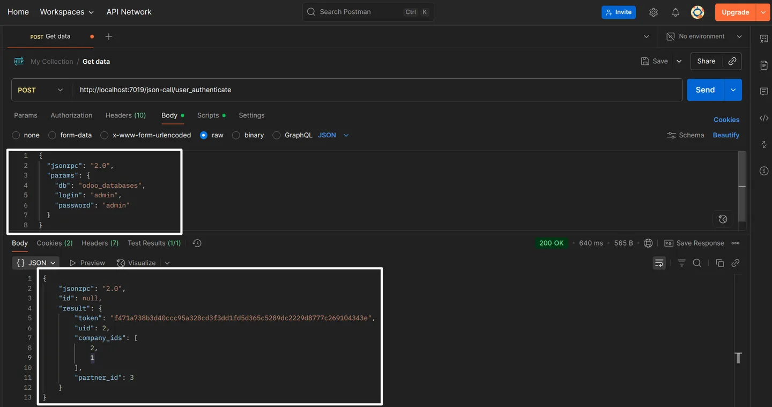Select the form-data body type radio
Viewport: 772px width, 407px height.
pos(52,135)
